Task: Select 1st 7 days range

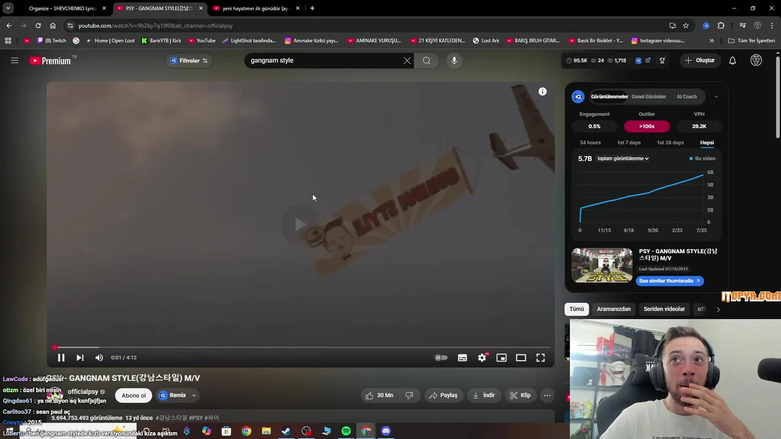Action: pos(628,143)
